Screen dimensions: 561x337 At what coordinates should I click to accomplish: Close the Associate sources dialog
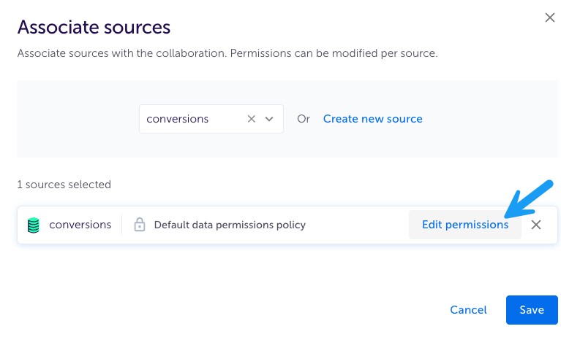[x=549, y=18]
